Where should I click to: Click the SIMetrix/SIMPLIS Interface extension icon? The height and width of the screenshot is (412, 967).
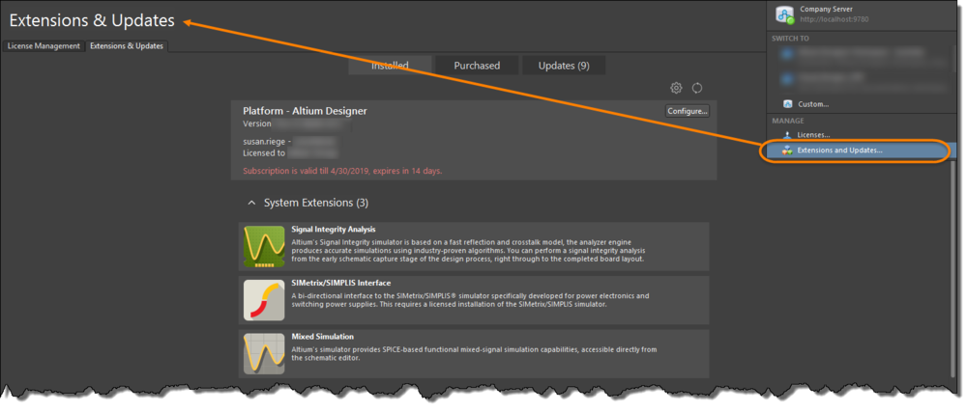[264, 300]
